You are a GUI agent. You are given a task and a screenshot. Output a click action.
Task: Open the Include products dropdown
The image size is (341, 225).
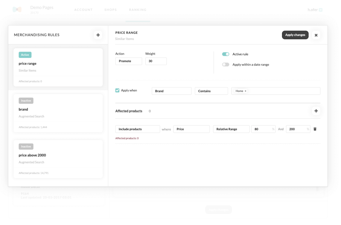pos(138,129)
